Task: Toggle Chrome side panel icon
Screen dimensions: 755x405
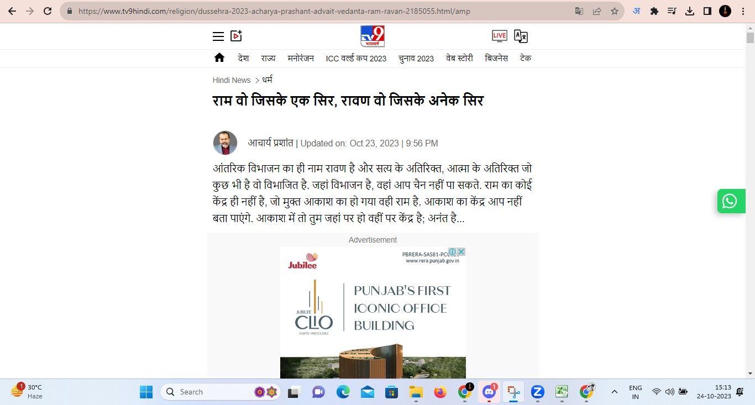Action: point(707,11)
